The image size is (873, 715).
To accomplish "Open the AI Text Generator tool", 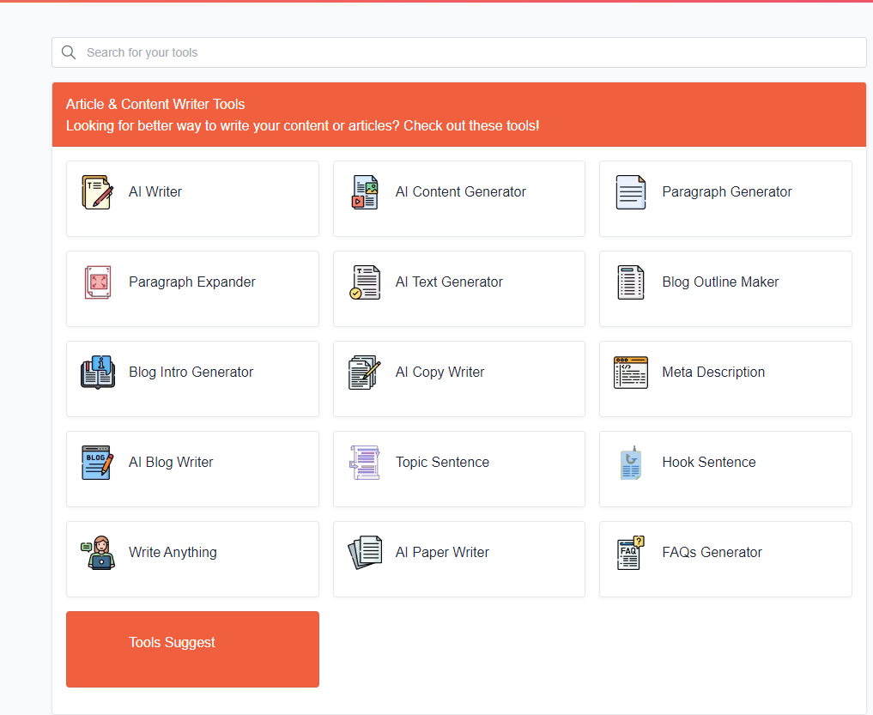I will click(x=449, y=282).
